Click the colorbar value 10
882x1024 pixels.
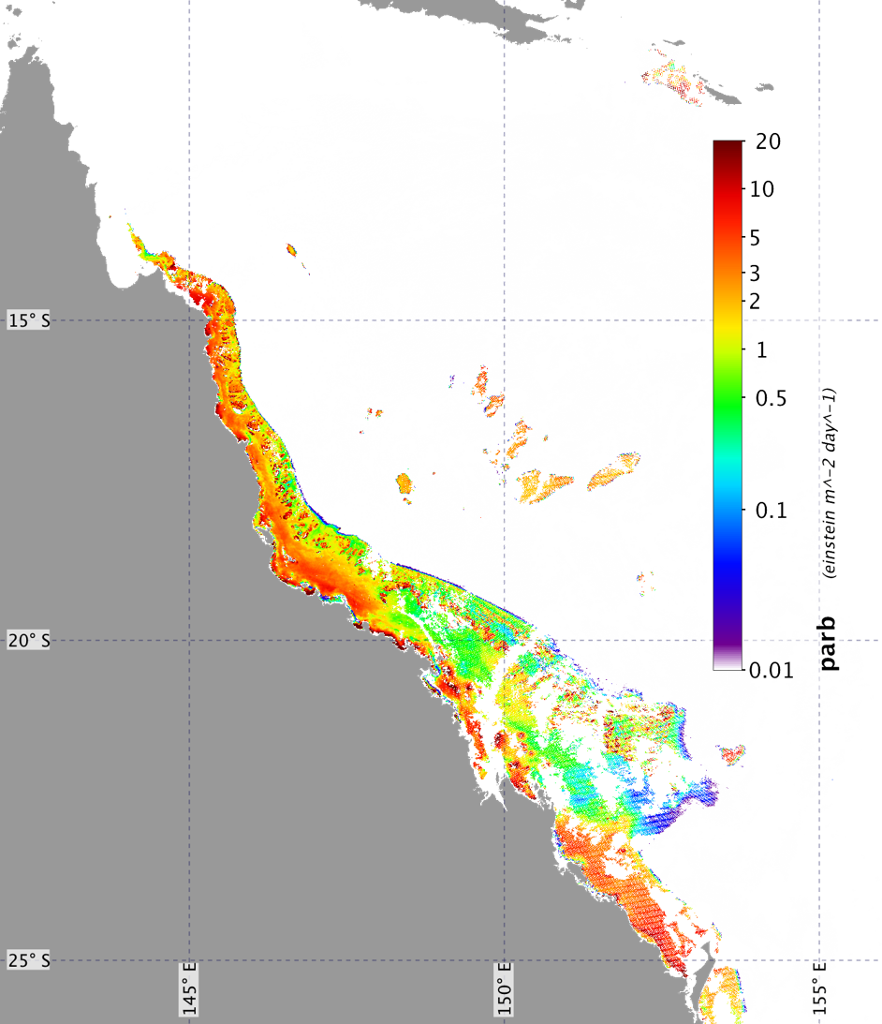[762, 189]
